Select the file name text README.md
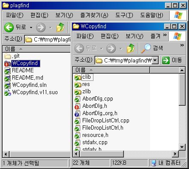 pos(27,78)
